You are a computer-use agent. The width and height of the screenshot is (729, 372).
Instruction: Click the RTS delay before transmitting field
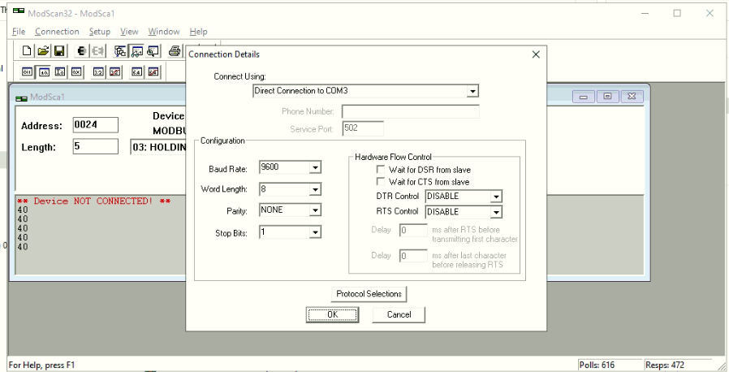click(x=413, y=230)
